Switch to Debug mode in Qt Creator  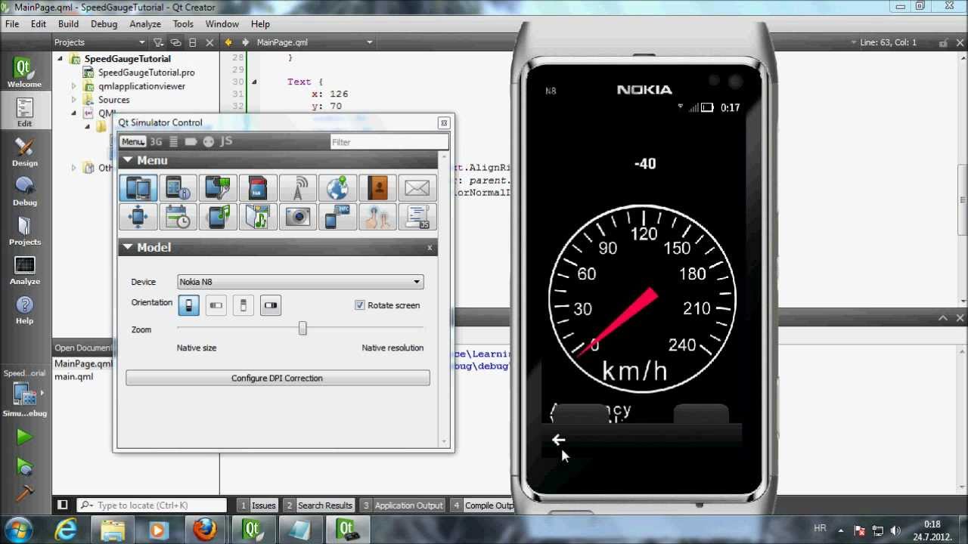[24, 190]
